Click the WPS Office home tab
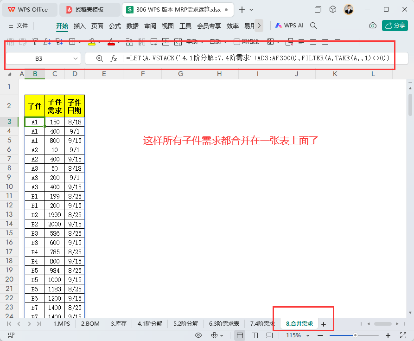 pos(29,10)
